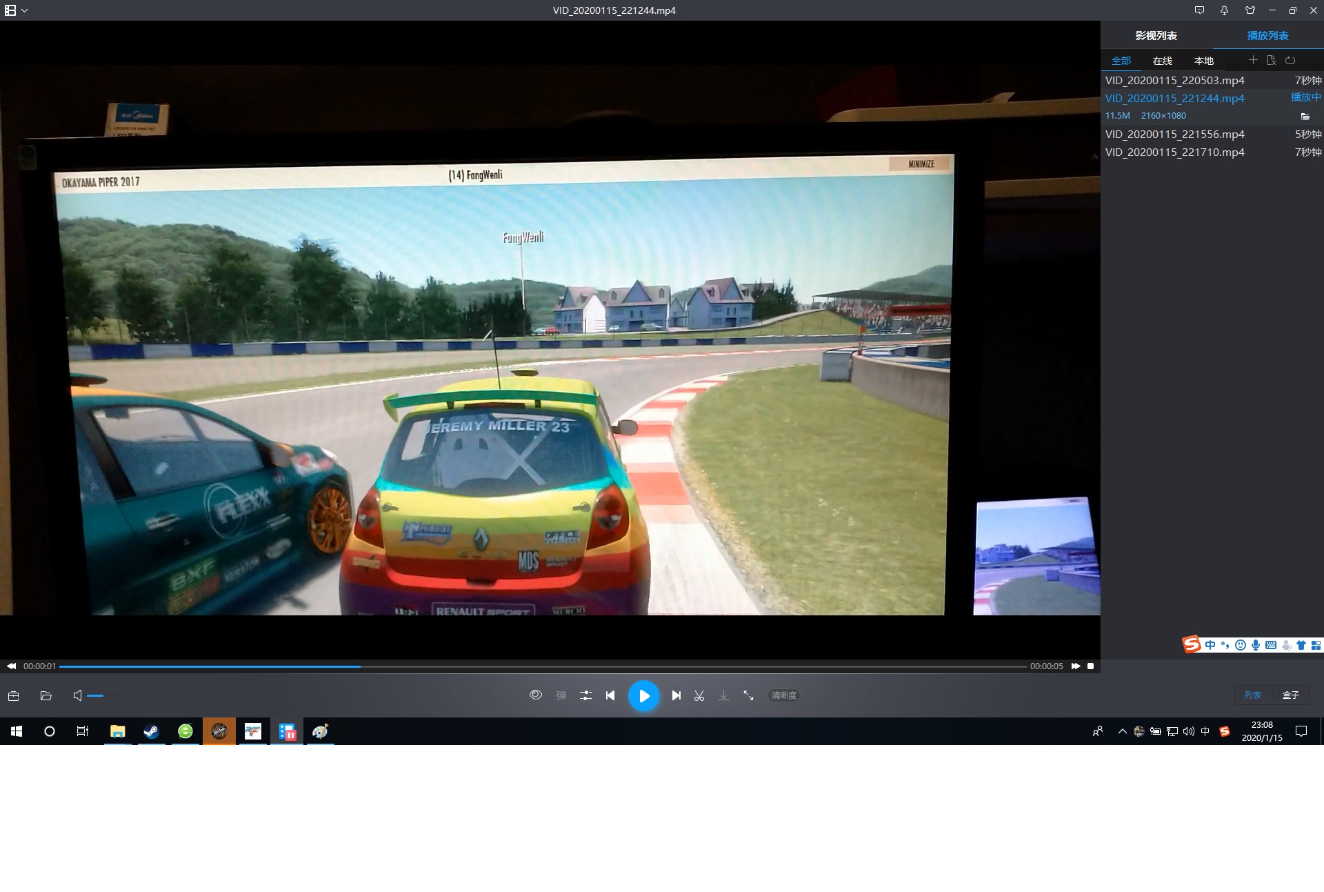
Task: Enter fullscreen with the expand arrows icon
Action: pyautogui.click(x=748, y=695)
